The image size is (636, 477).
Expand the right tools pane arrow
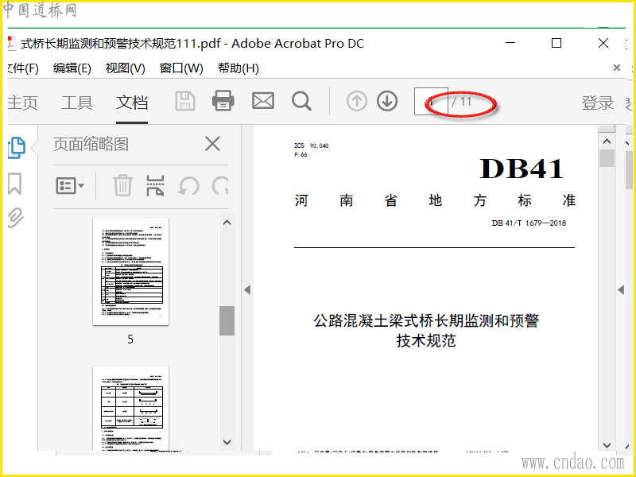(621, 289)
